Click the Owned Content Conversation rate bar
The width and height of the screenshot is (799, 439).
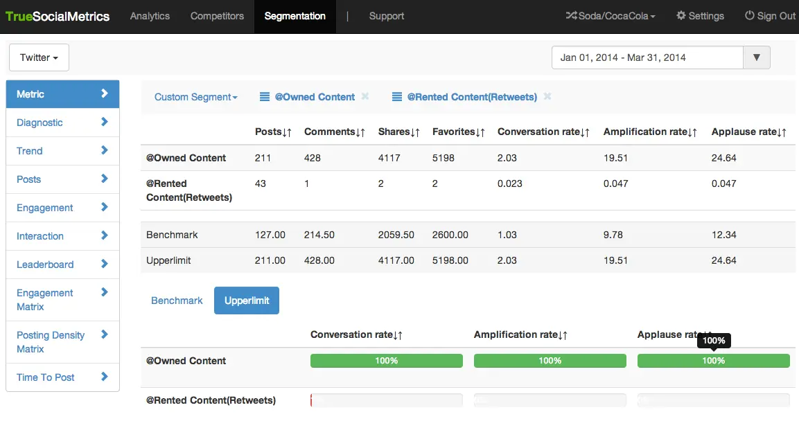tap(386, 361)
